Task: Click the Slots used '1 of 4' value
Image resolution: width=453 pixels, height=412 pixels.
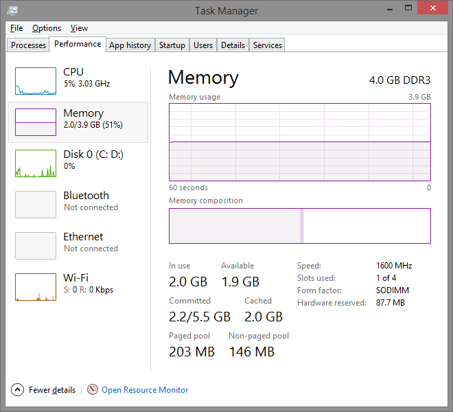Action: (x=386, y=278)
